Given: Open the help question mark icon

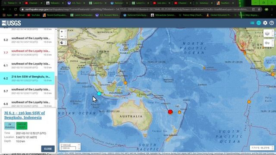Looking at the screenshot, I should (x=272, y=23).
